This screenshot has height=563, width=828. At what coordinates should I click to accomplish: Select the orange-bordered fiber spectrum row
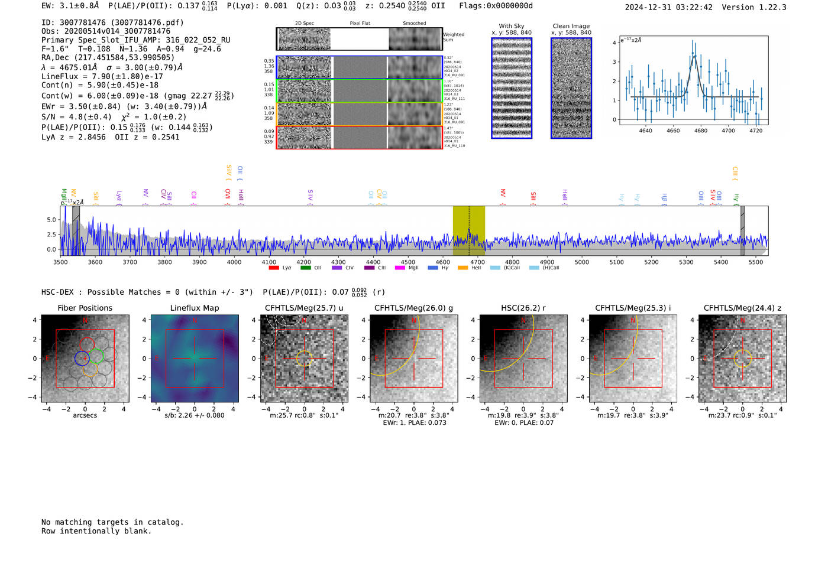click(359, 114)
